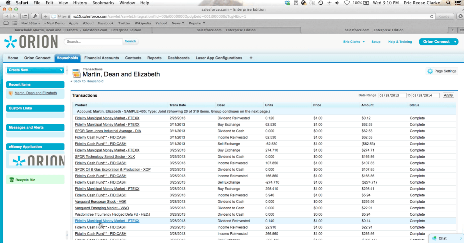
Task: Open SPDR Dow Jones Industrial Average link
Action: (108, 131)
